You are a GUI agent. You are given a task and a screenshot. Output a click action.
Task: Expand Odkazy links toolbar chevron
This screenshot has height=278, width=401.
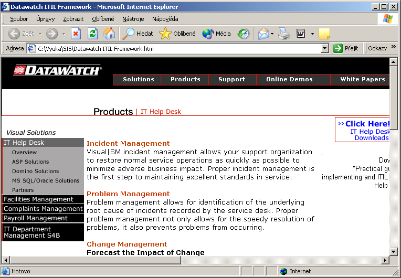click(393, 47)
